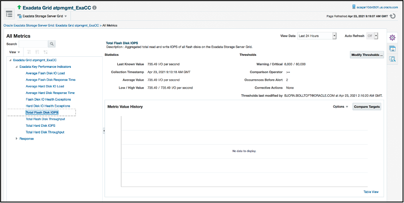The width and height of the screenshot is (404, 203).
Task: Select Average Flash Disk Response Time metric
Action: [50, 80]
